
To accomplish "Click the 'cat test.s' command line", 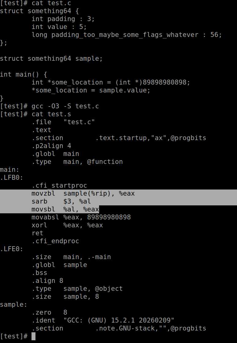I will 51,114.
